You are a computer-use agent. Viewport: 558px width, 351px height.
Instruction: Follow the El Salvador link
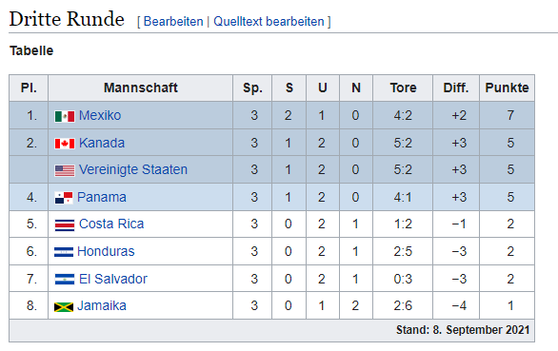coord(113,279)
